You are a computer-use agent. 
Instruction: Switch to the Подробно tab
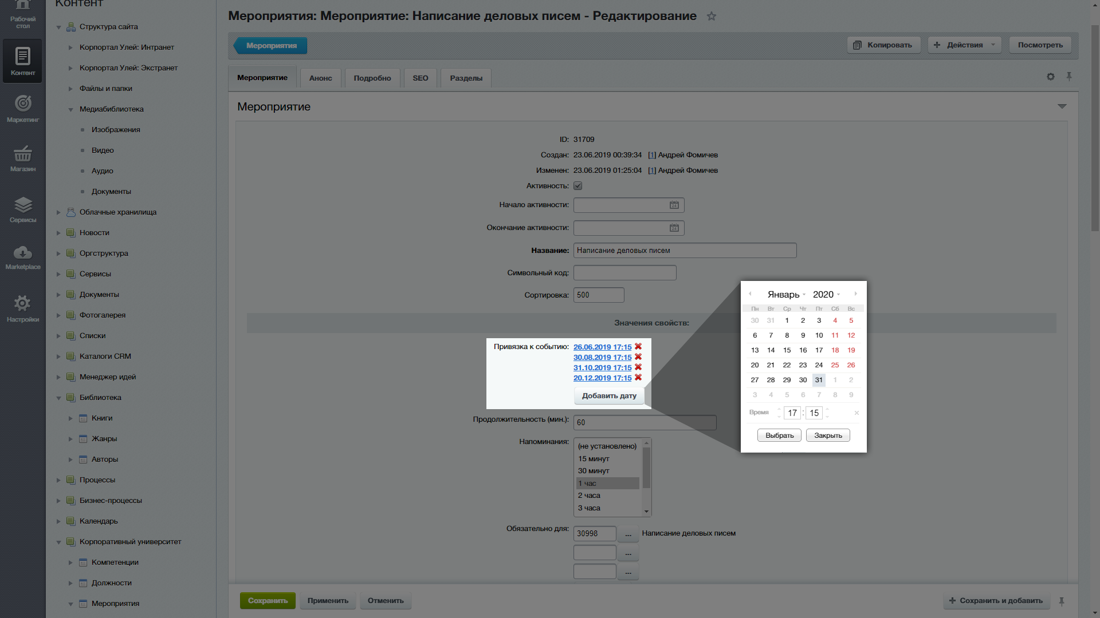(372, 78)
